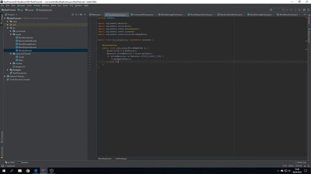Collapse all nodes in Project panel
The width and height of the screenshot is (311, 174).
coord(77,14)
